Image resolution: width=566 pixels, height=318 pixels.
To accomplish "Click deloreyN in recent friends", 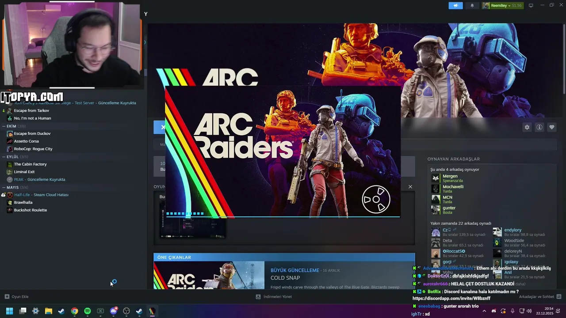I will [x=513, y=251].
